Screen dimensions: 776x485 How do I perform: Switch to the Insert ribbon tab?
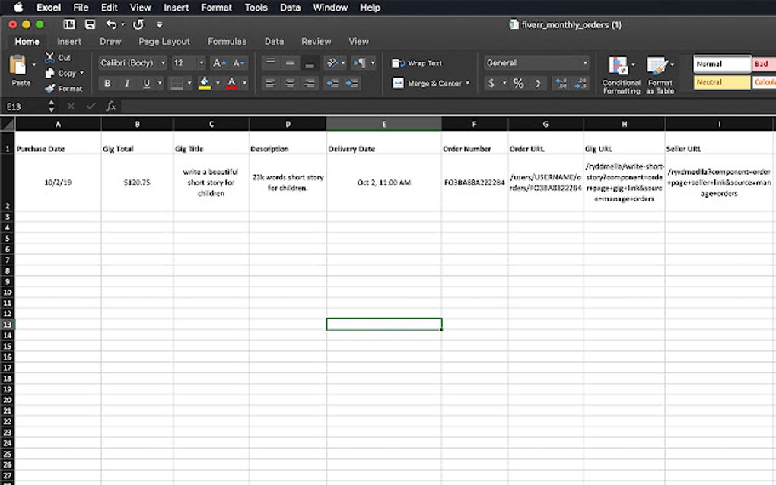(x=68, y=42)
